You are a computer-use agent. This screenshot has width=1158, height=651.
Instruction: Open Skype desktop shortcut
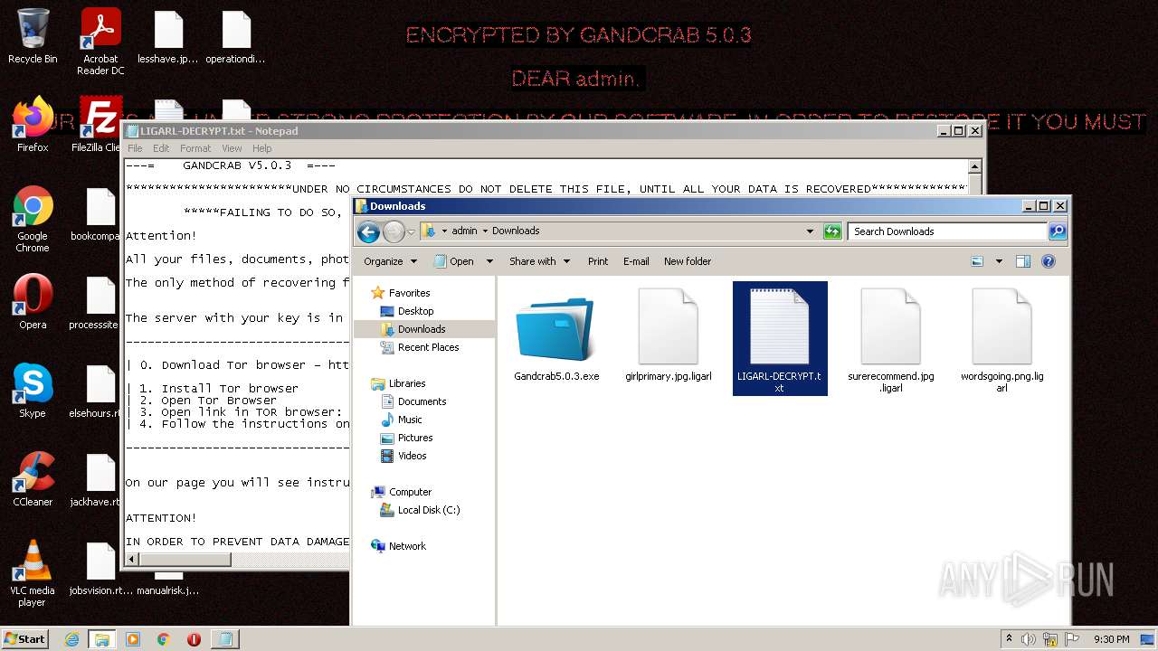33,391
